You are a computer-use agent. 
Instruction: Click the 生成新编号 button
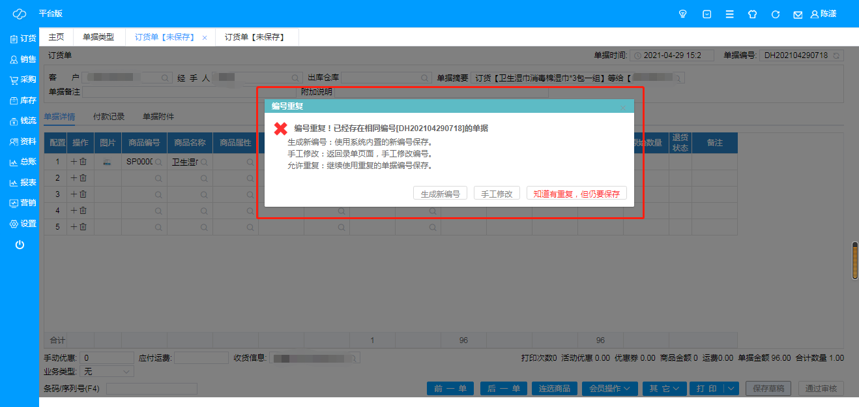tap(440, 194)
